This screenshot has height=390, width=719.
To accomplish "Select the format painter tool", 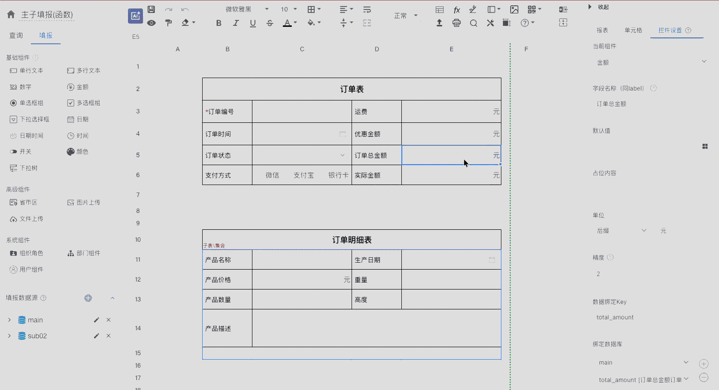I will (168, 23).
